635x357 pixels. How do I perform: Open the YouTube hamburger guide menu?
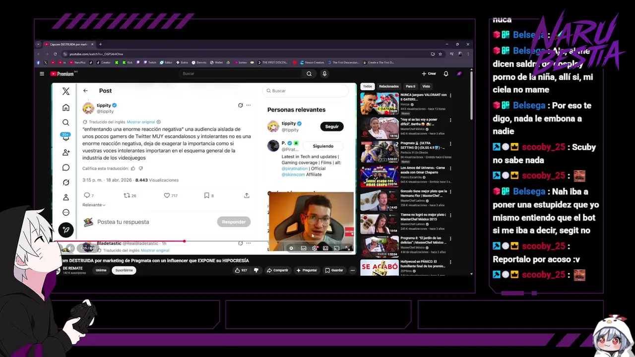point(42,74)
